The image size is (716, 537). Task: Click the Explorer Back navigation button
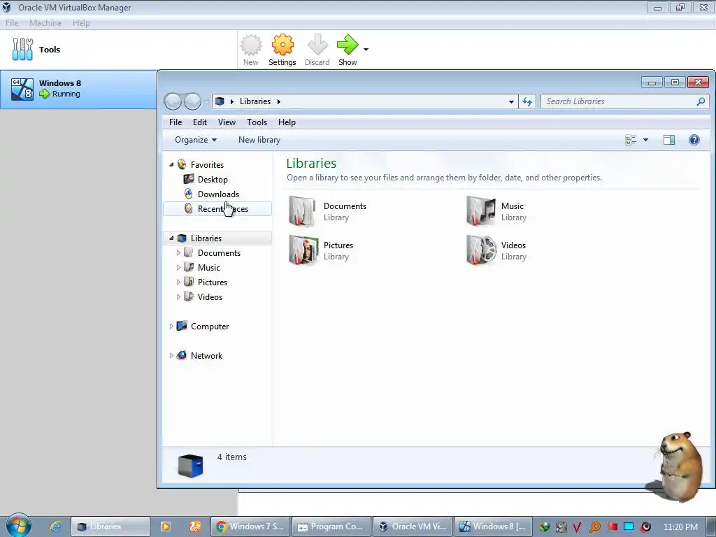[173, 101]
